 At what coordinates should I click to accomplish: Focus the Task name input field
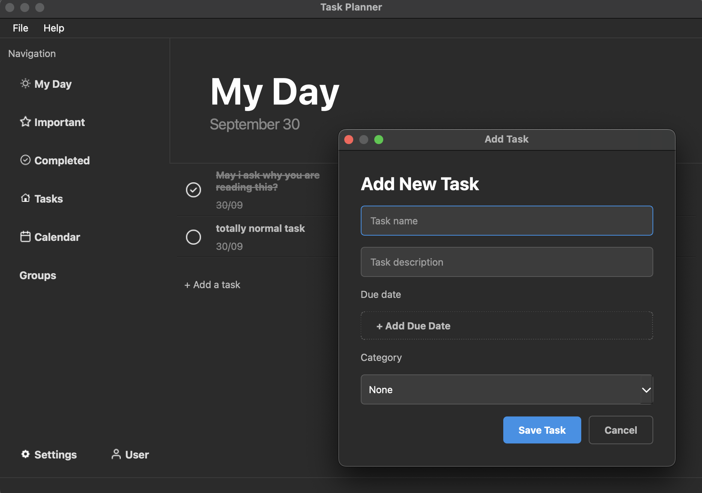click(507, 221)
